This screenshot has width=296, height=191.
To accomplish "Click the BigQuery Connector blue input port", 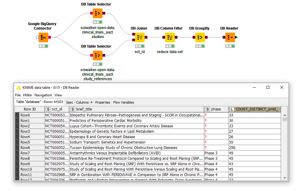I will pyautogui.click(x=37, y=37).
